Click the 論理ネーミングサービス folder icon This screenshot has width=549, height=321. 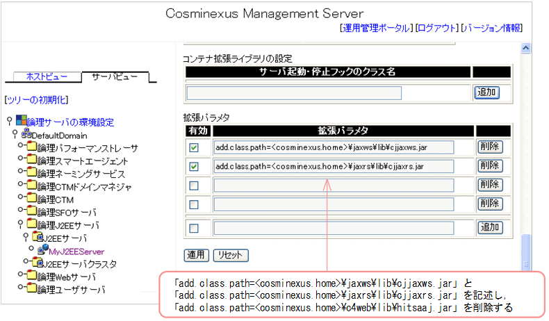click(32, 172)
